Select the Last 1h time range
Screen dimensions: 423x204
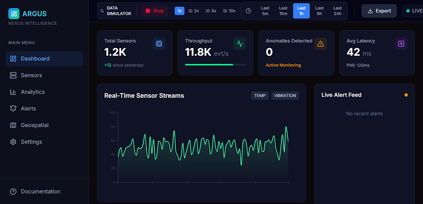[301, 11]
